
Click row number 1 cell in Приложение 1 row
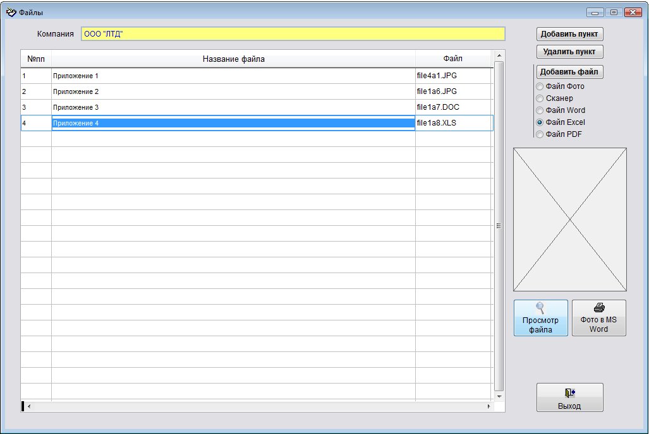[x=36, y=76]
